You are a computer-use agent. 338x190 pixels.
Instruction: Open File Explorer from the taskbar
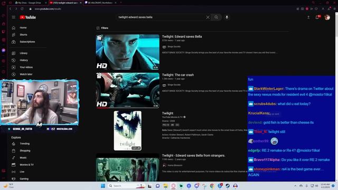coord(165,186)
